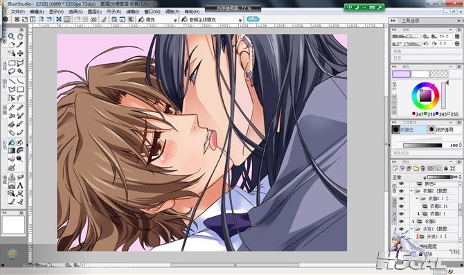Select the eraser tool
The image size is (464, 275).
[12, 133]
